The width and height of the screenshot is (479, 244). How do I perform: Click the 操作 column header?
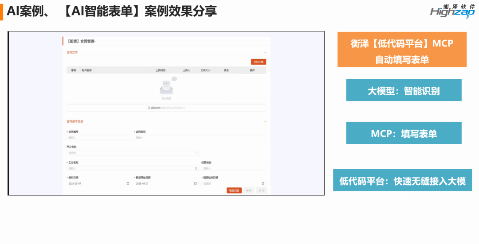(x=252, y=70)
